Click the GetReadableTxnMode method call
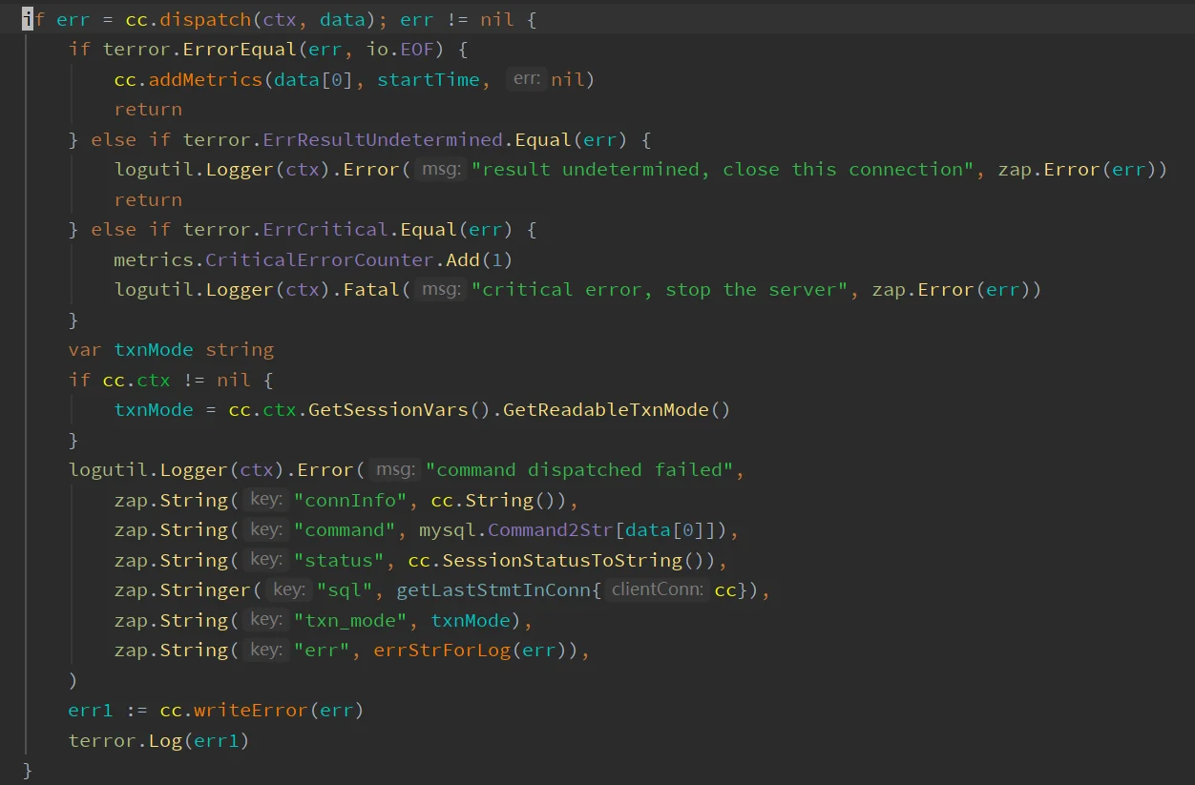Screen dimensions: 1195x785 click(x=607, y=410)
